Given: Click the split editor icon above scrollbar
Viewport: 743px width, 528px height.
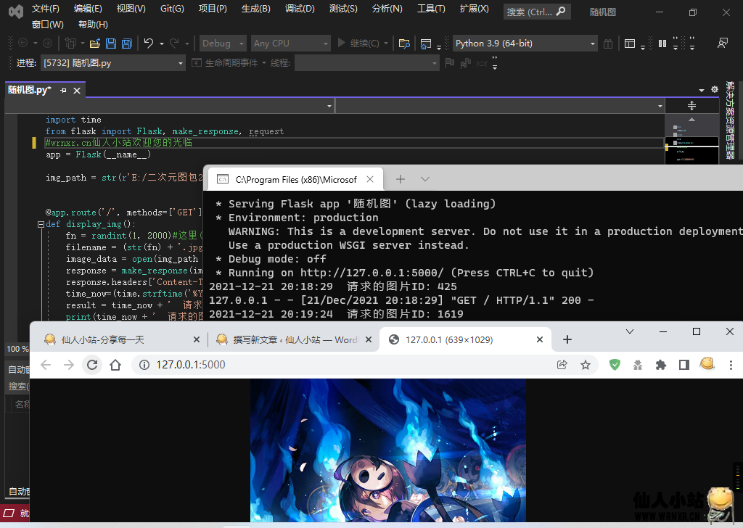Looking at the screenshot, I should click(x=691, y=105).
